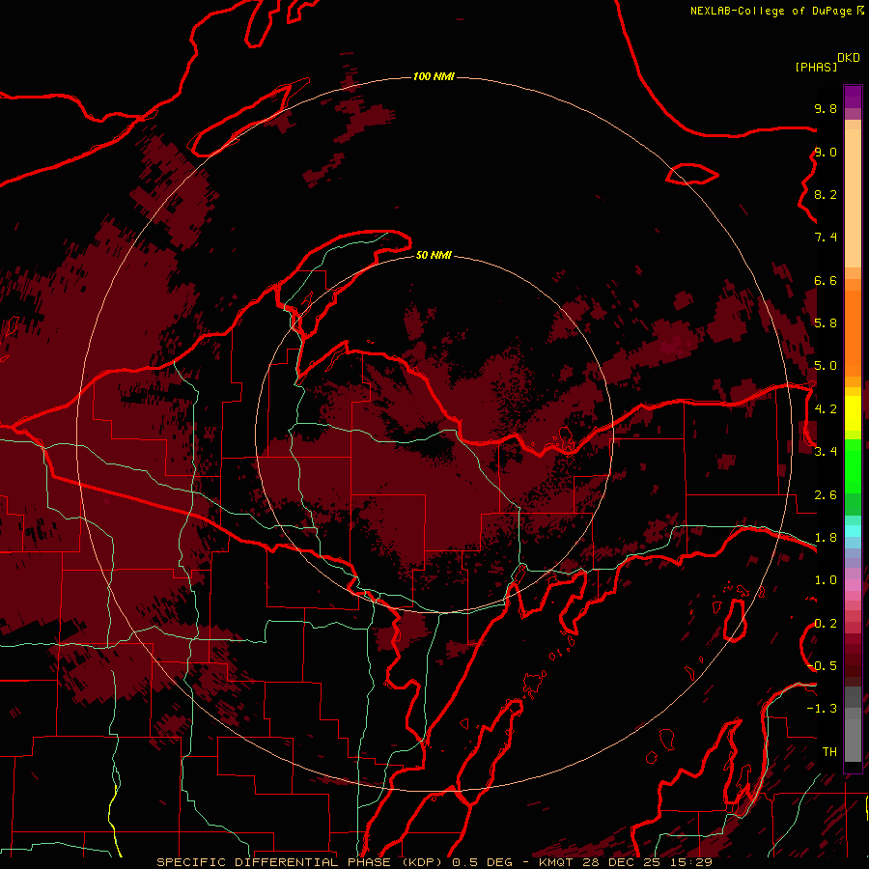Click the 4.2 scale value

(826, 409)
